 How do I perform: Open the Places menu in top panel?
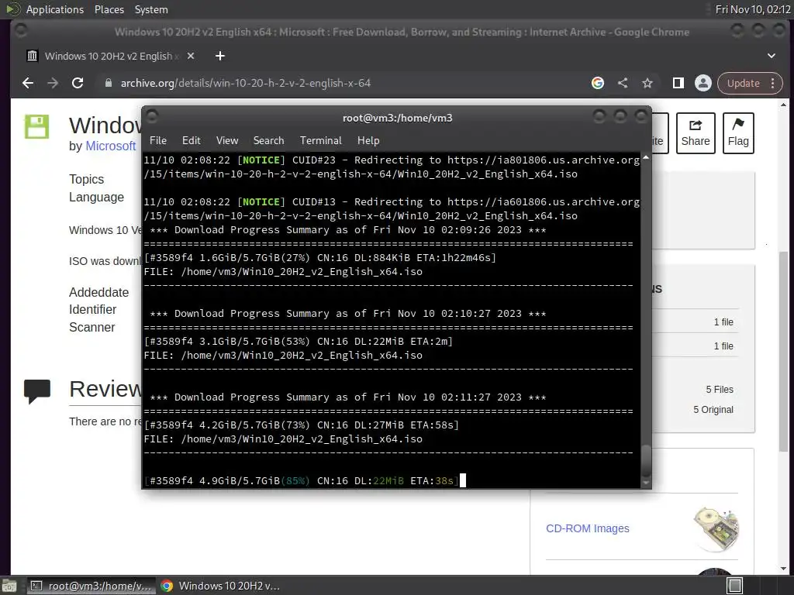tap(109, 9)
